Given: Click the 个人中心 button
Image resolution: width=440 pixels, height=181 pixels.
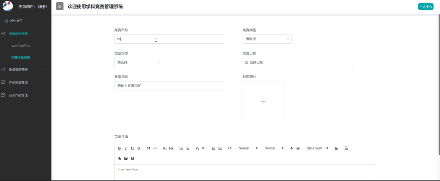Looking at the screenshot, I should [x=426, y=7].
